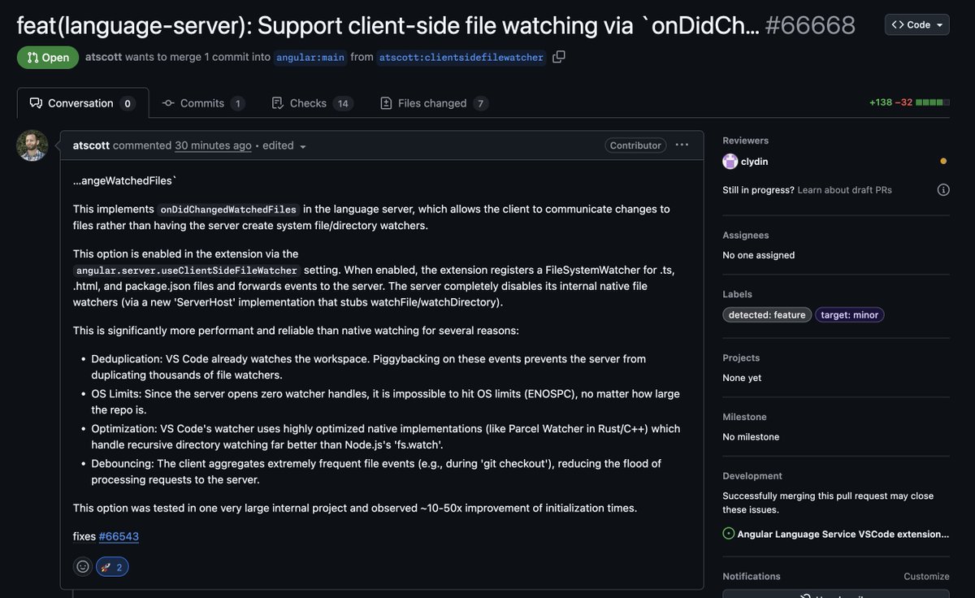Click the green Open status badge
Image resolution: width=975 pixels, height=598 pixels.
(x=48, y=58)
